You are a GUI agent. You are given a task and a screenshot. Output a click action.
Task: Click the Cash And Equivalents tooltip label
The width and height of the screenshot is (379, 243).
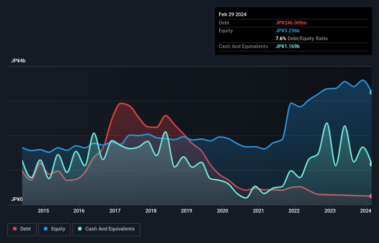243,46
